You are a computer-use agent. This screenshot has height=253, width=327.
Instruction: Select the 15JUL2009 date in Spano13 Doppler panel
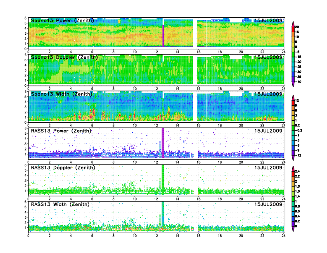point(268,57)
